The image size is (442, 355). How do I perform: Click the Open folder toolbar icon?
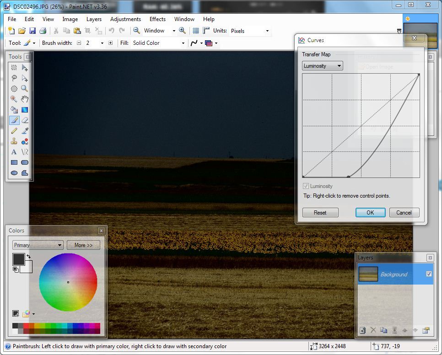click(22, 31)
